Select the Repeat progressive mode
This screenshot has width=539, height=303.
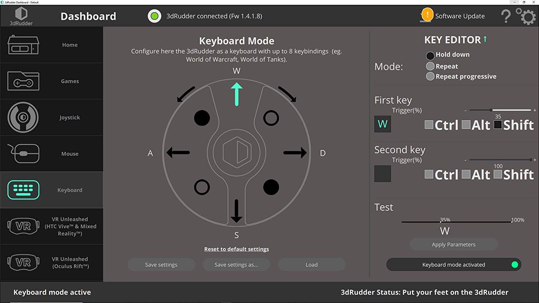(430, 76)
